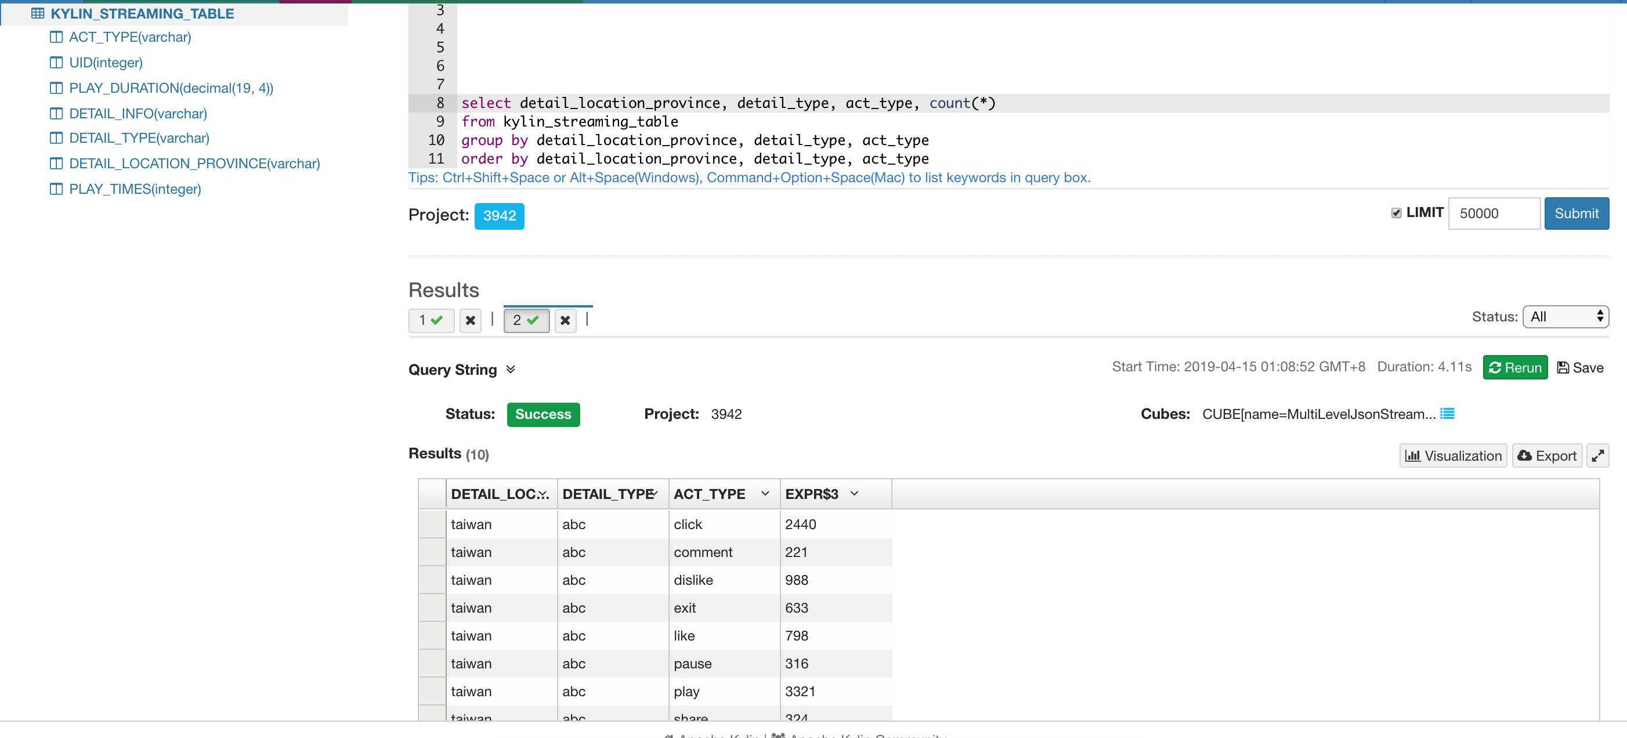1627x738 pixels.
Task: Open the EXPR$3 column header menu
Action: coord(854,494)
